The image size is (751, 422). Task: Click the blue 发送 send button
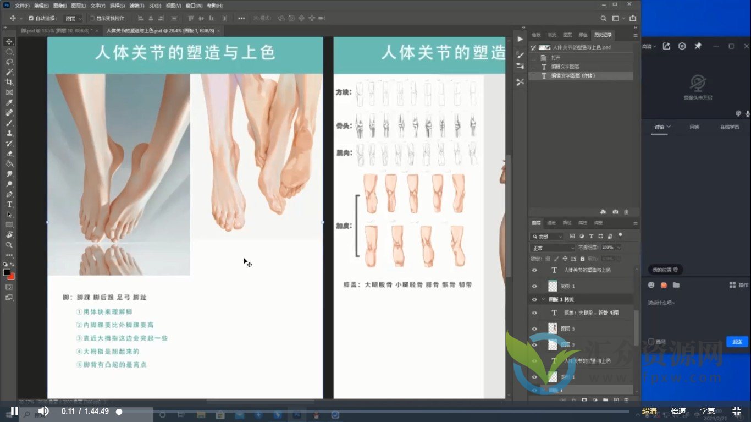(737, 341)
